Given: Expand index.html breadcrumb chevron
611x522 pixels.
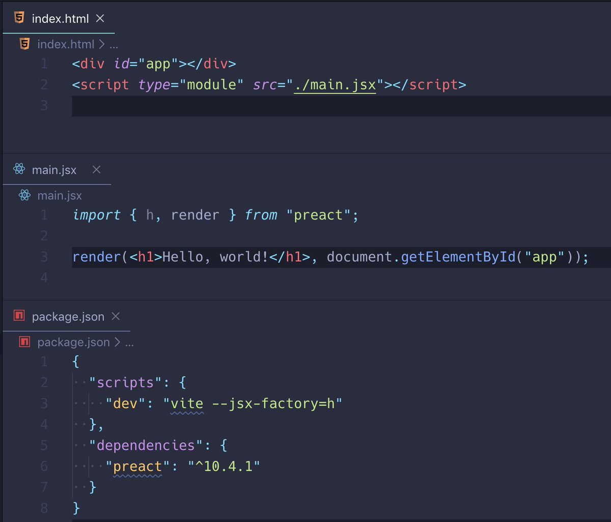Looking at the screenshot, I should [x=101, y=44].
